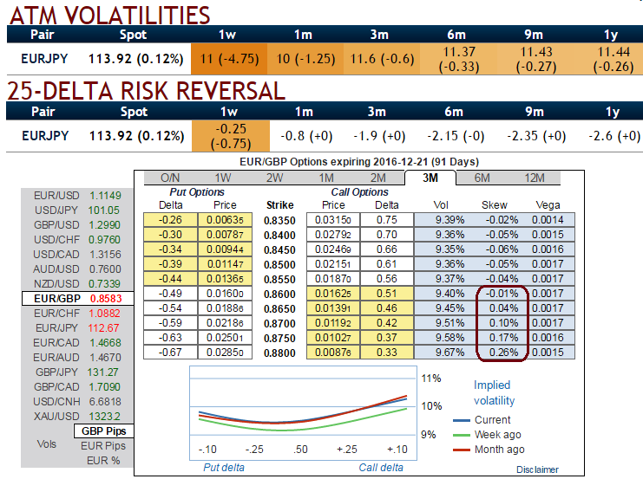Image resolution: width=643 pixels, height=479 pixels.
Task: Select the NZD/USD pair row
Action: point(77,284)
